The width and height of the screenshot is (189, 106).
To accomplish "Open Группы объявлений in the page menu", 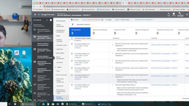I will click(60, 26).
